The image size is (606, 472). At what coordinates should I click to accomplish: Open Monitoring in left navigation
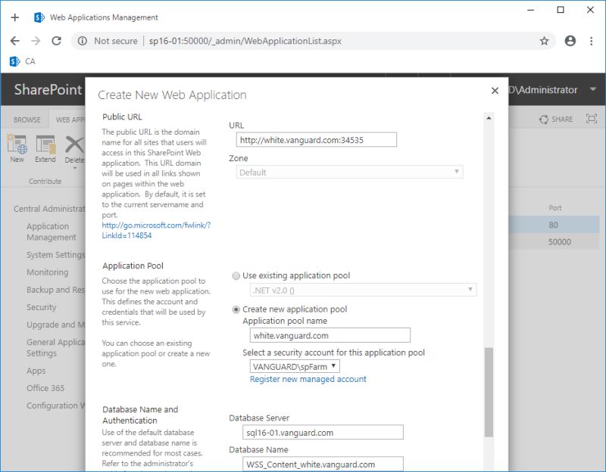pyautogui.click(x=48, y=272)
